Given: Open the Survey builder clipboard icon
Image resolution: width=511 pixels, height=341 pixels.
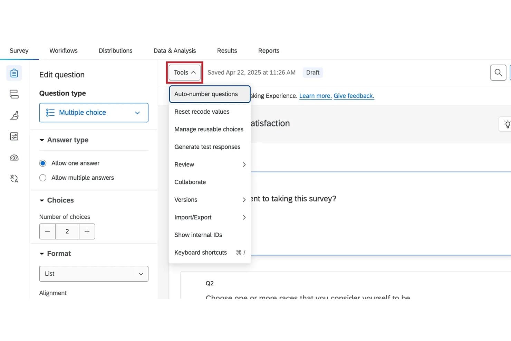Looking at the screenshot, I should pos(14,73).
